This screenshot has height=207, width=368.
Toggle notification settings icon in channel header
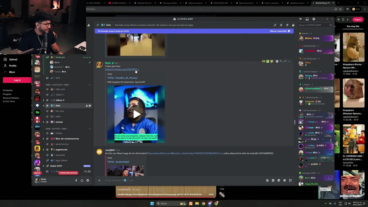click(x=281, y=25)
